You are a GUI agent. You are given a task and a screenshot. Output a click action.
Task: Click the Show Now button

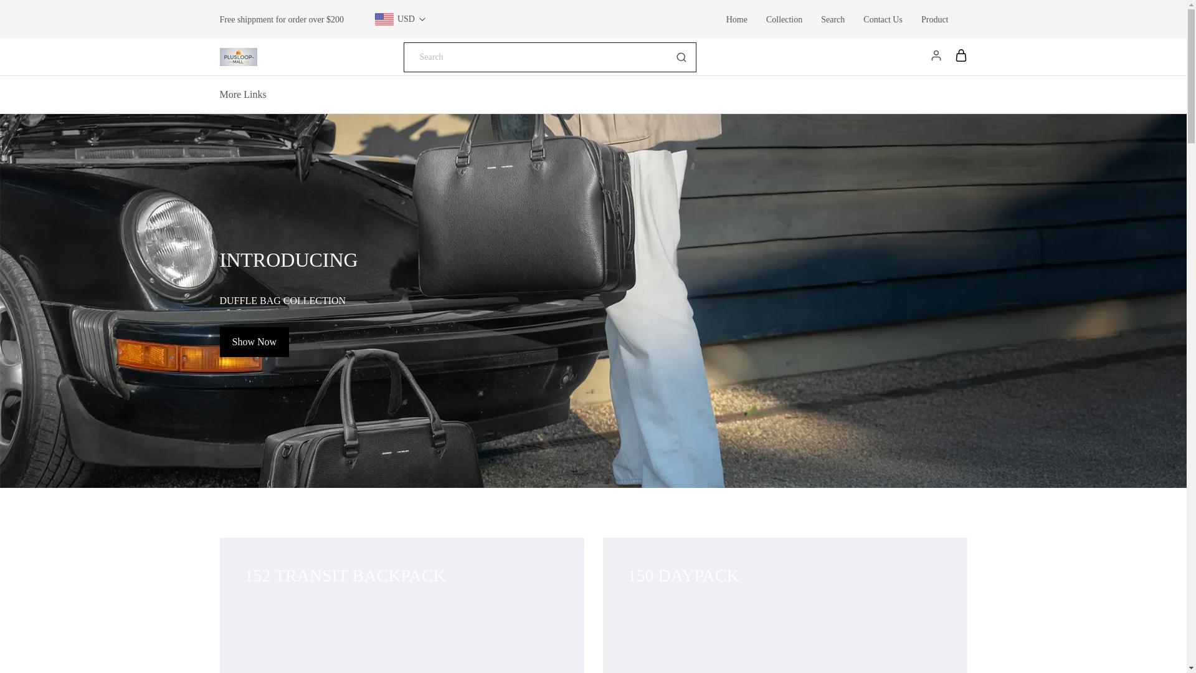[x=254, y=342]
